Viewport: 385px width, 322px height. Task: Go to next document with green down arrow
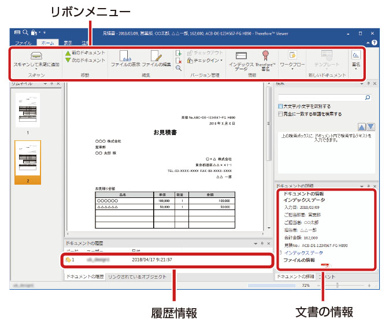click(x=69, y=60)
